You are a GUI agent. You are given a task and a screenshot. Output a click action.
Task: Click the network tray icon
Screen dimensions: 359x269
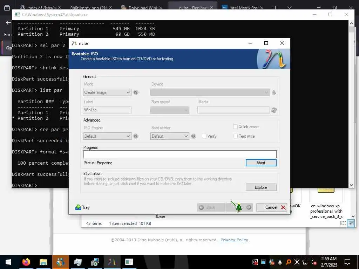point(305,262)
